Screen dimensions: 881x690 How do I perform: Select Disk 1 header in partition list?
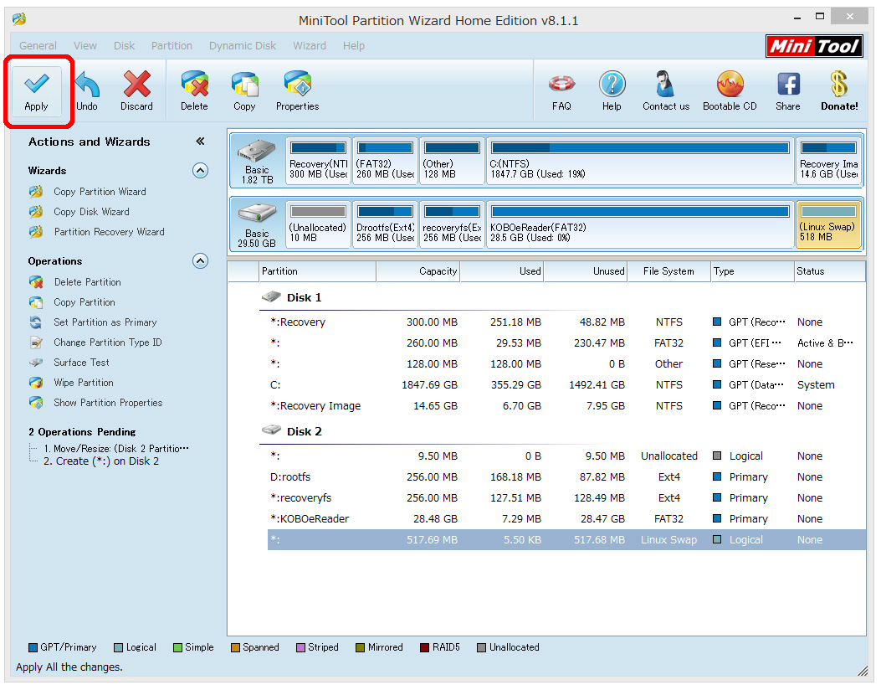304,297
